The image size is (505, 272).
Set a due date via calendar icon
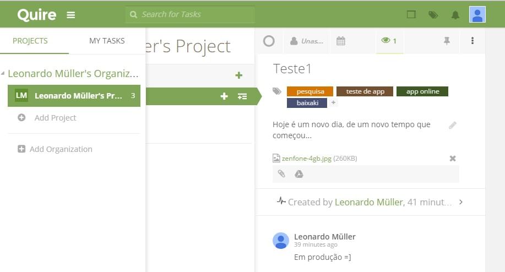click(x=341, y=41)
